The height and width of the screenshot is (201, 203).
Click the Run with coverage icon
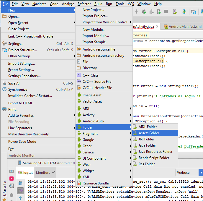[x=151, y=12]
